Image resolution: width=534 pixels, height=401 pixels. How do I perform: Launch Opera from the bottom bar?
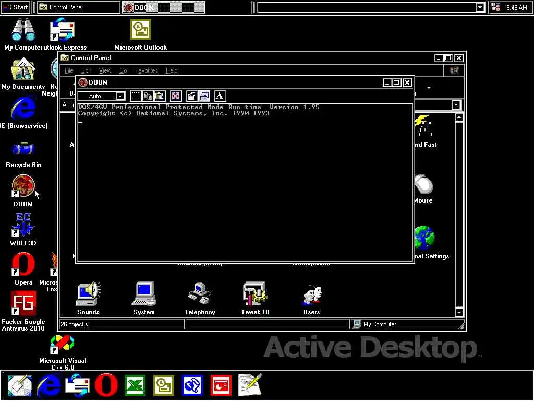click(x=106, y=385)
